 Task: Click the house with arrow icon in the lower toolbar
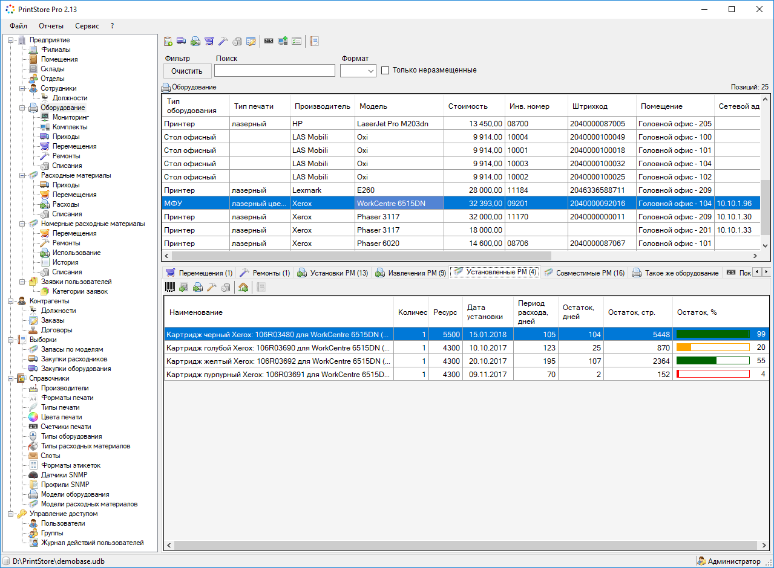243,288
